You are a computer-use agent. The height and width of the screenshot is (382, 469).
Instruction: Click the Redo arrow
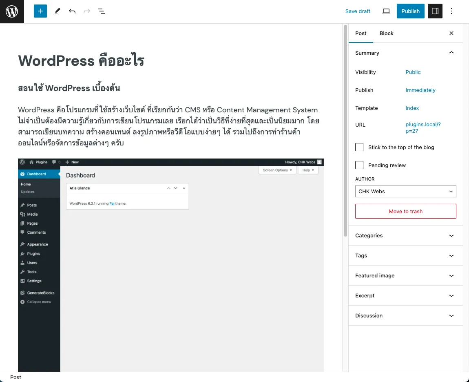click(87, 11)
